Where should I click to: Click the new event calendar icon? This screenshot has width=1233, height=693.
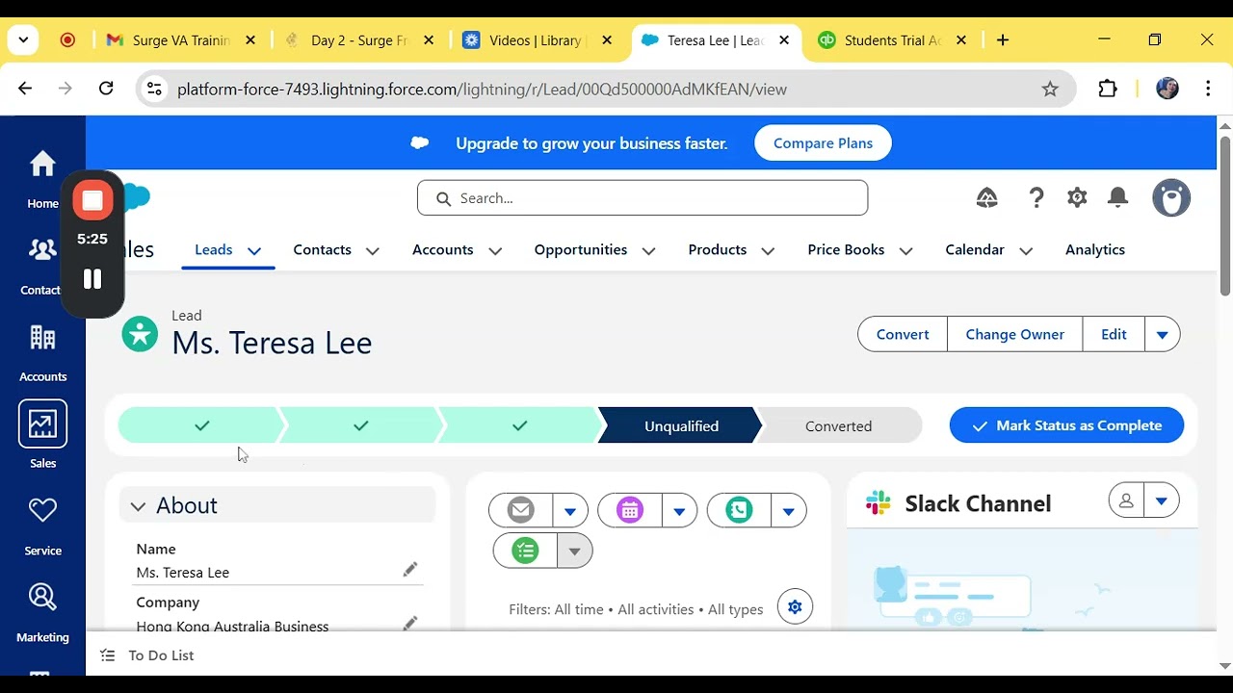click(x=630, y=510)
